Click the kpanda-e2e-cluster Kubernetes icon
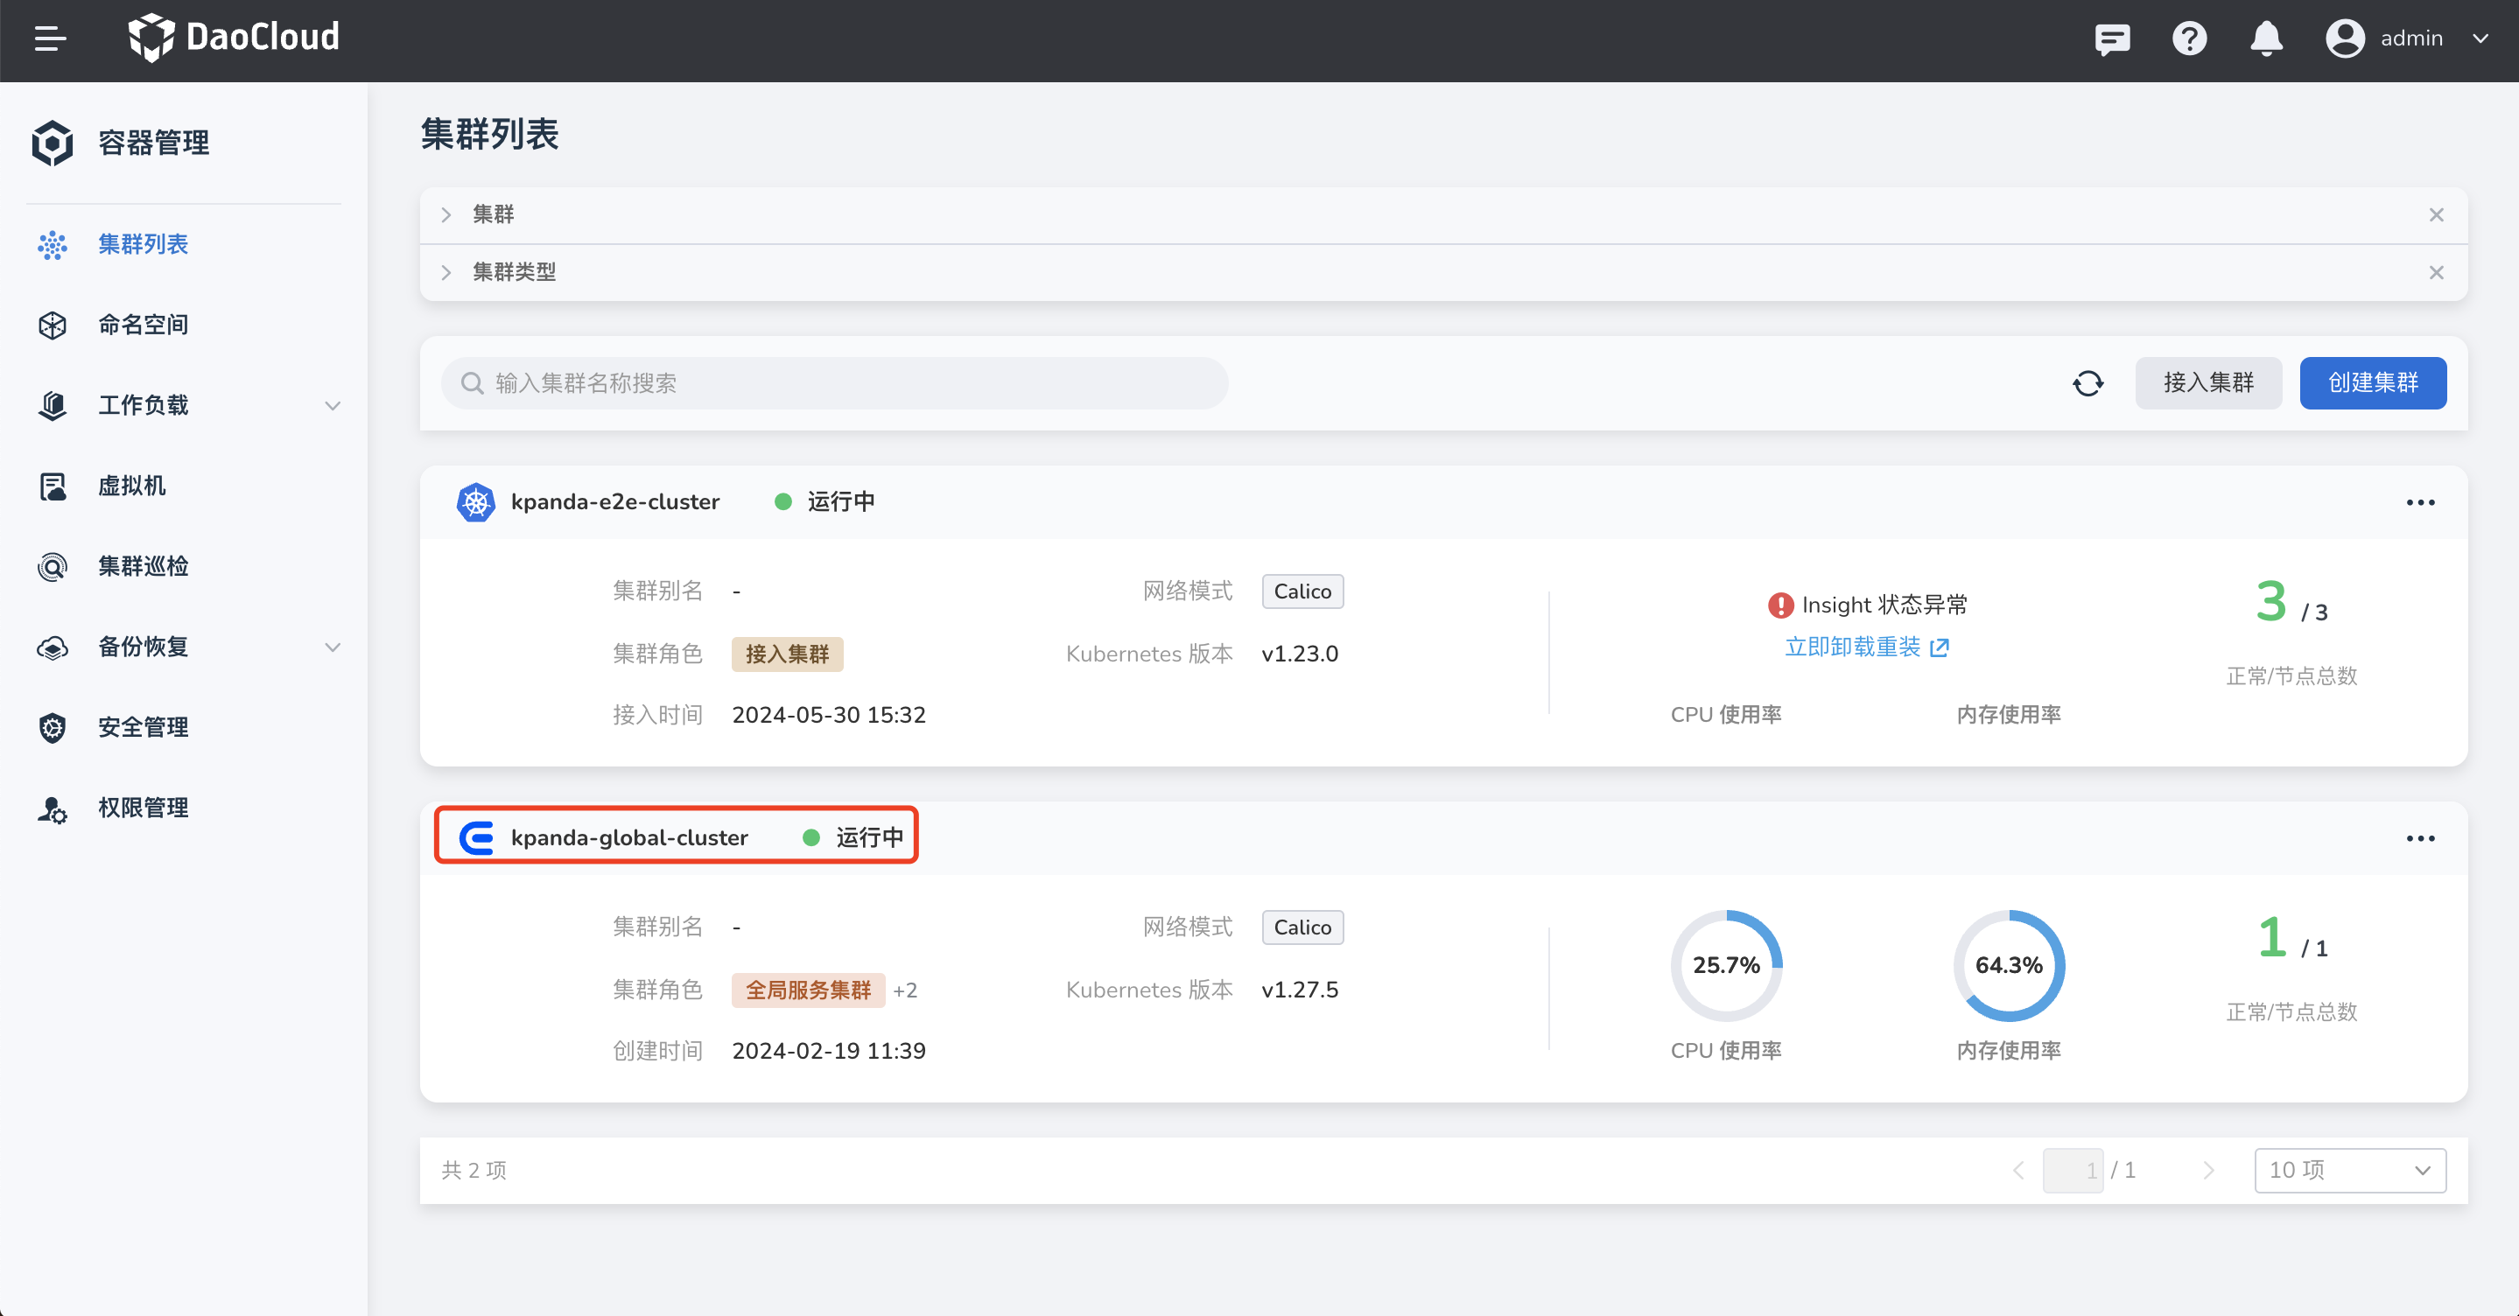 [x=476, y=502]
